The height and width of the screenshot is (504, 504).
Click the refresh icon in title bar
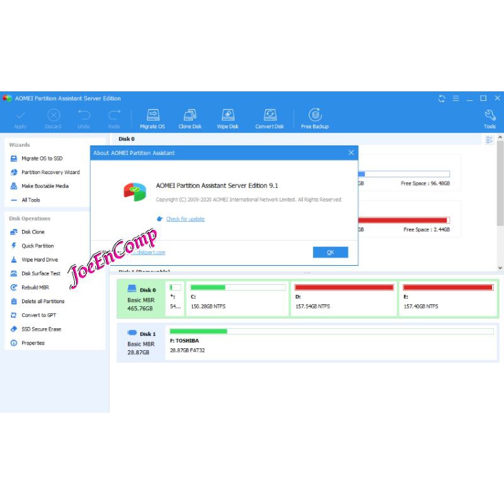coord(442,99)
